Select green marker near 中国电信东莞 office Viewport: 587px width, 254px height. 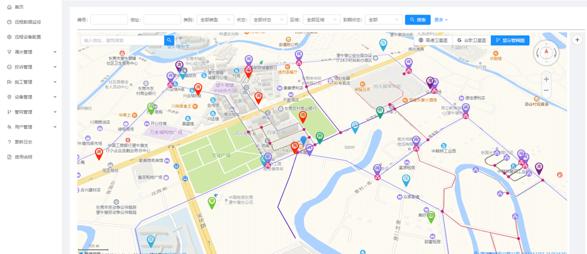[x=212, y=202]
